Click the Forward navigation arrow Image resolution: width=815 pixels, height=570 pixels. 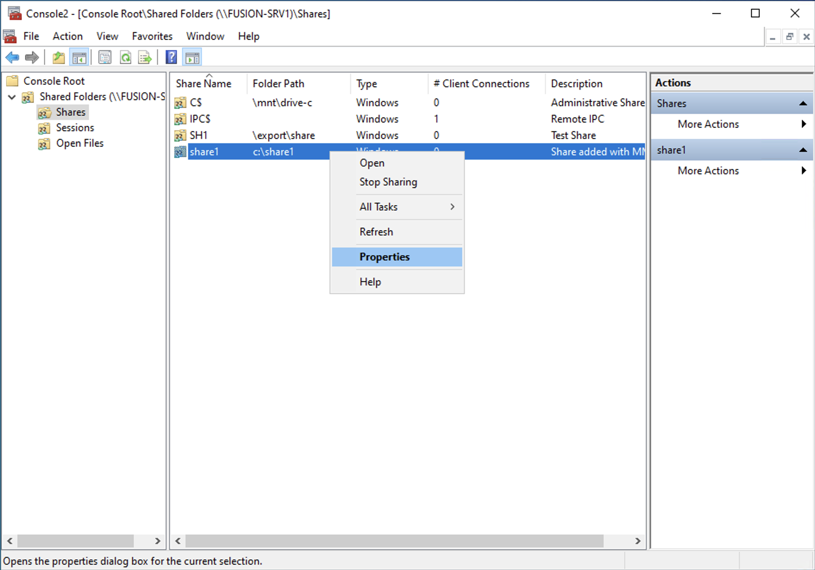(32, 57)
